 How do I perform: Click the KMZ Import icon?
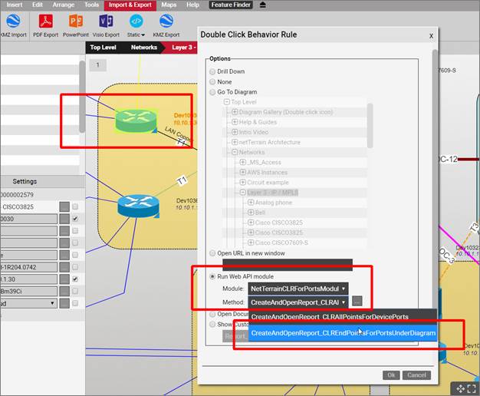pyautogui.click(x=13, y=21)
